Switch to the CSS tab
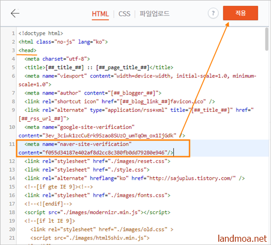Screen dimensions: 271x245 click(124, 14)
